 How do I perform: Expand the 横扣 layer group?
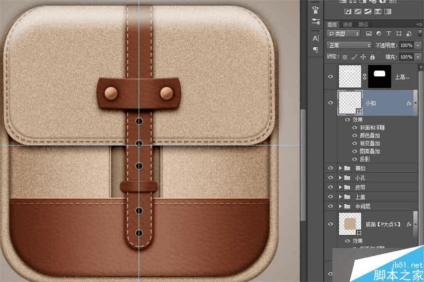tap(340, 168)
